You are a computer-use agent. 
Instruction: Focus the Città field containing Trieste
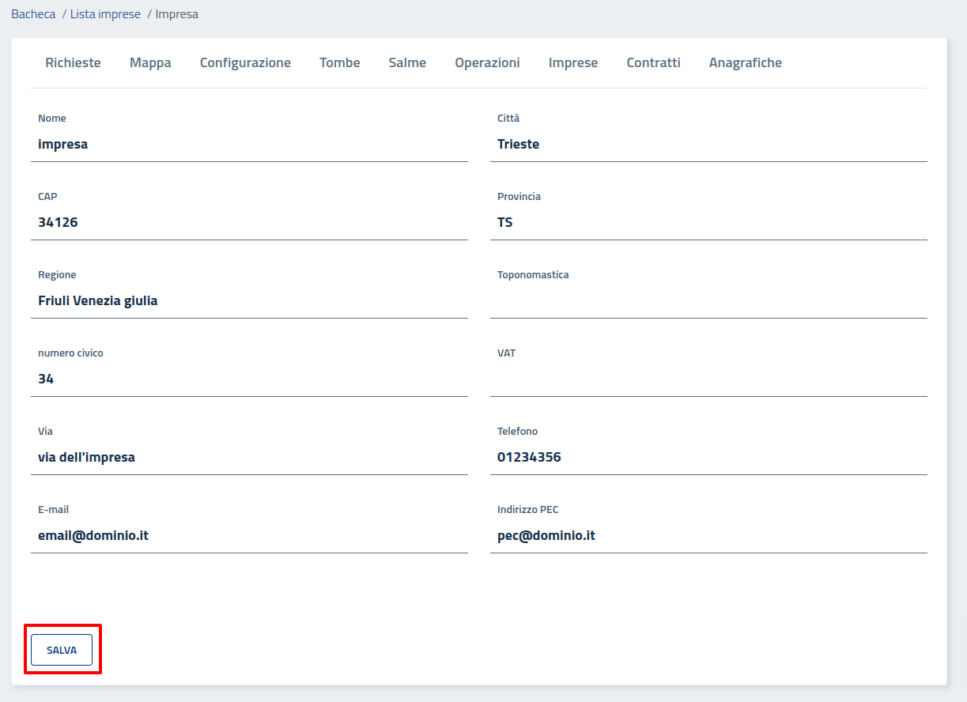tap(708, 145)
